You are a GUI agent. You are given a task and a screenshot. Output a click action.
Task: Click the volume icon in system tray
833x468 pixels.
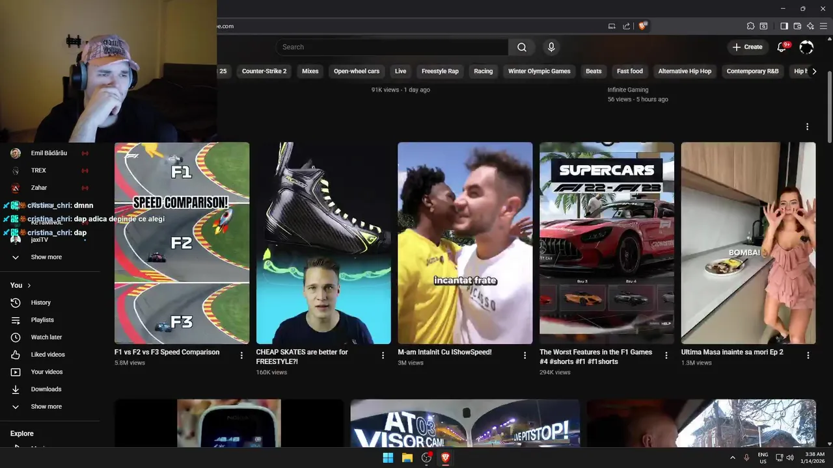[x=790, y=458]
